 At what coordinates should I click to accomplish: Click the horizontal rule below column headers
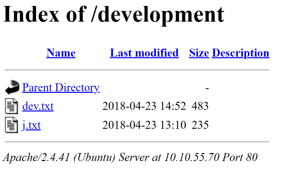[137, 70]
